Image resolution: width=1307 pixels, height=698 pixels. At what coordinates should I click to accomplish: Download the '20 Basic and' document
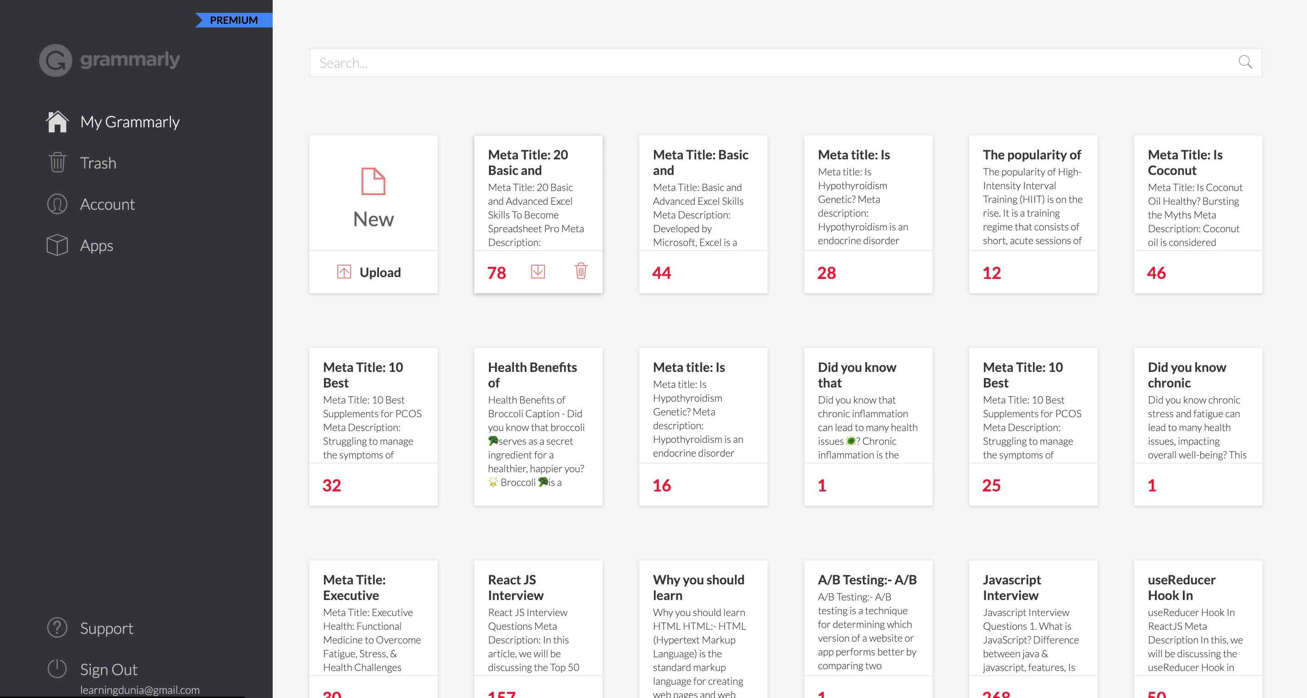click(538, 272)
